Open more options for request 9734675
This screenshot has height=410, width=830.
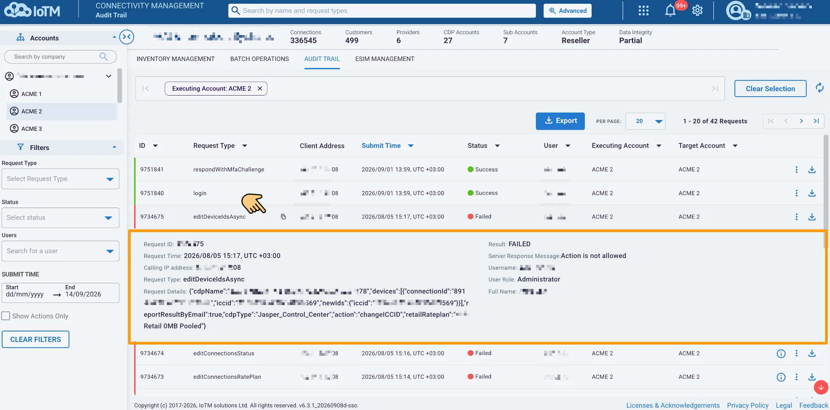796,217
